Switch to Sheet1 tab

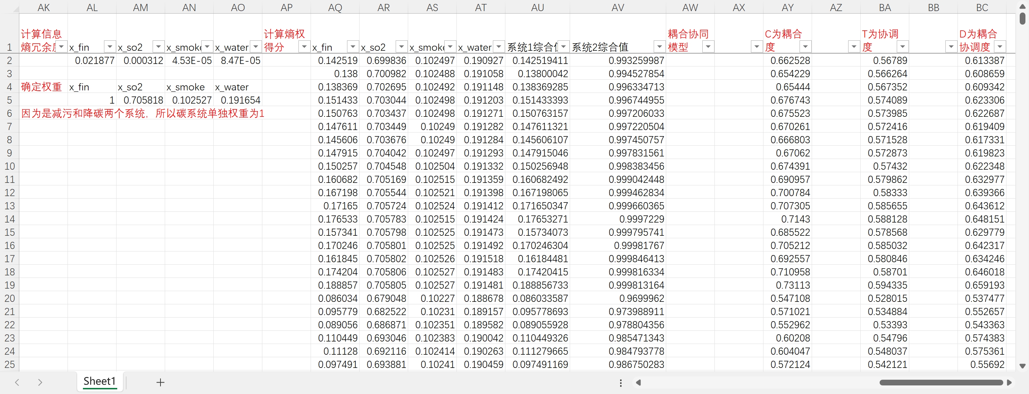[x=99, y=381]
